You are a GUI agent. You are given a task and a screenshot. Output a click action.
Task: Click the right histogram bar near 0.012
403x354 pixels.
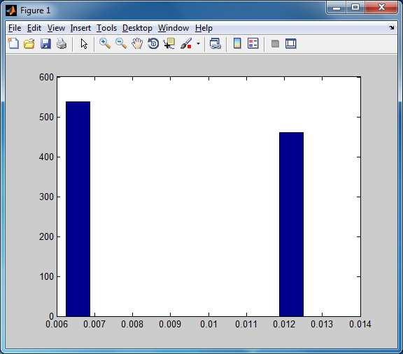pyautogui.click(x=291, y=224)
